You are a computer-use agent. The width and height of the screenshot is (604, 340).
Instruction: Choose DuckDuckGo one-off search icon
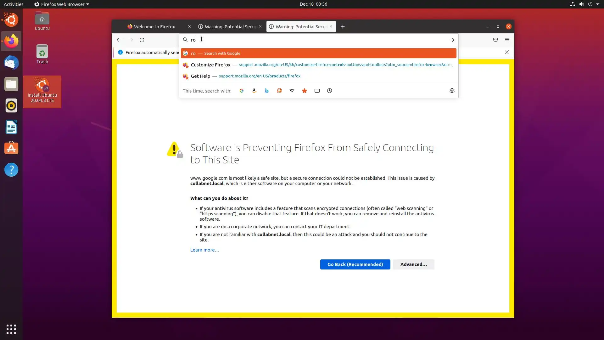(x=279, y=91)
